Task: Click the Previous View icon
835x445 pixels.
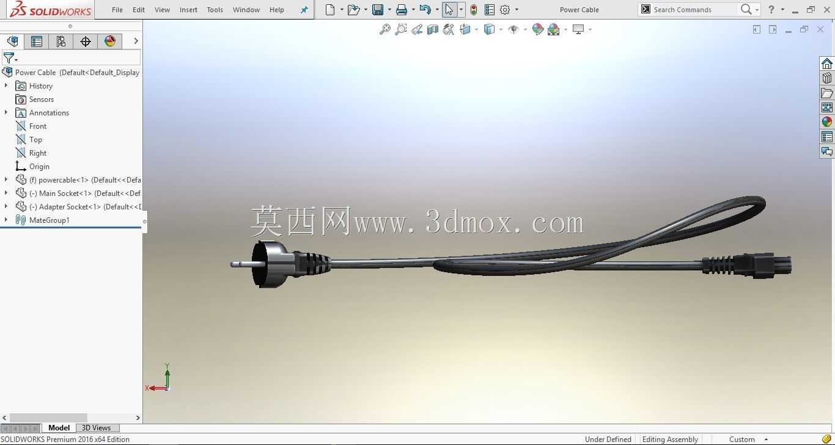Action: 417,29
